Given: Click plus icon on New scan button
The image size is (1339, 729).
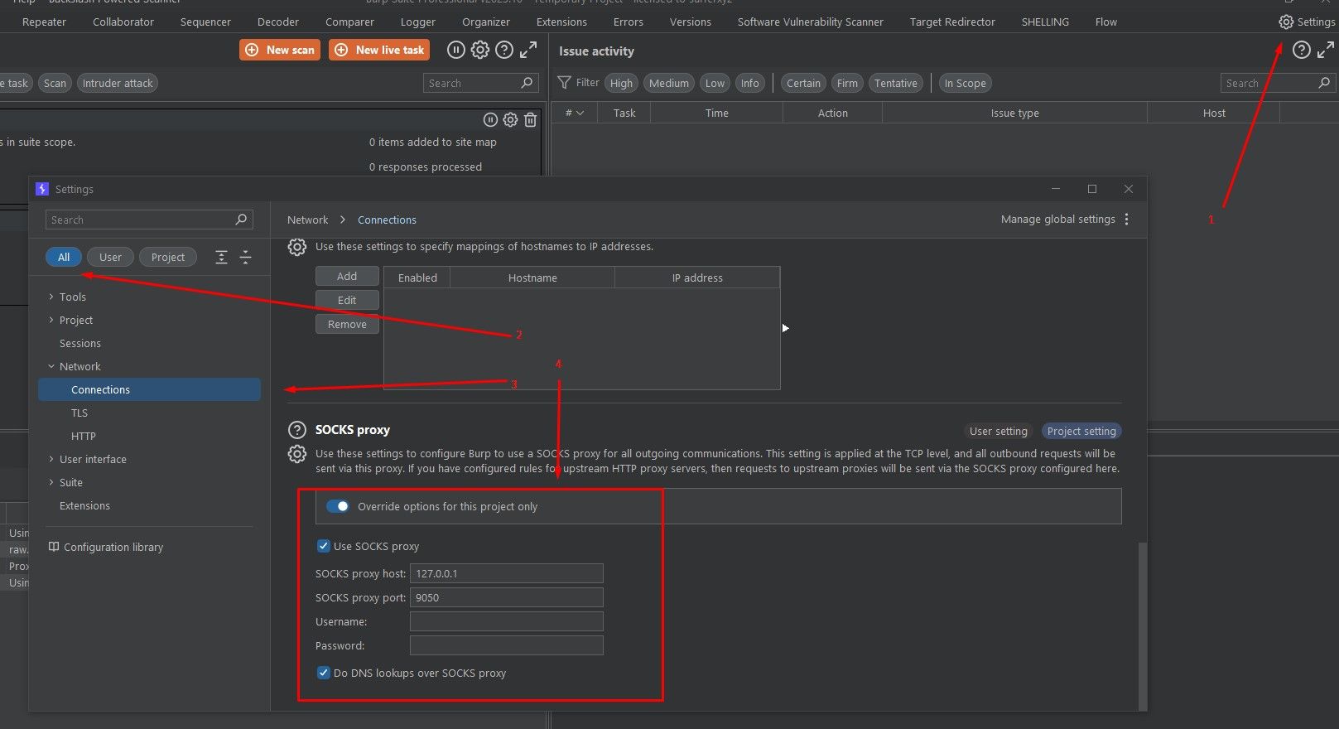Looking at the screenshot, I should tap(252, 51).
